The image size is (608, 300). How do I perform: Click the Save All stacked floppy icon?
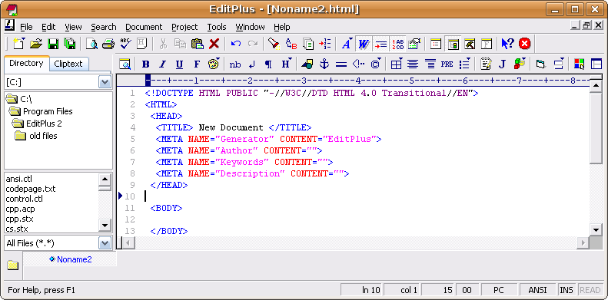(x=70, y=44)
